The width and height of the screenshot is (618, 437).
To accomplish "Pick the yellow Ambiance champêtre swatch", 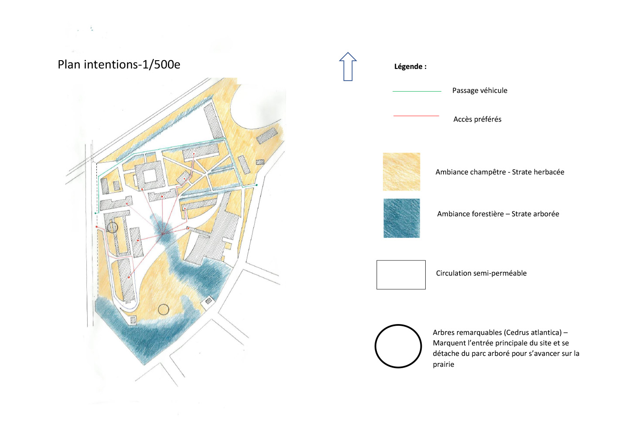I will click(401, 172).
